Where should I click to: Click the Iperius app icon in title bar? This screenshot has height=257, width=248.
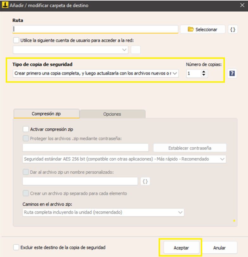(x=5, y=5)
